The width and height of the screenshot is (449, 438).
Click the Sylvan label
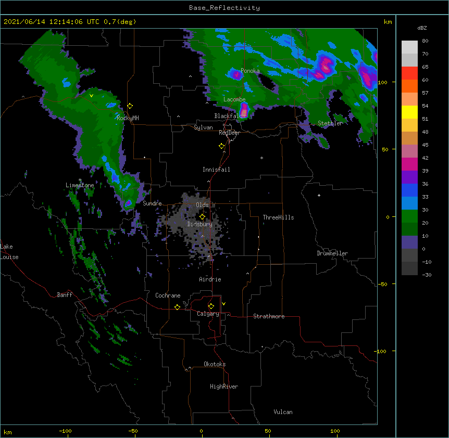pos(203,127)
